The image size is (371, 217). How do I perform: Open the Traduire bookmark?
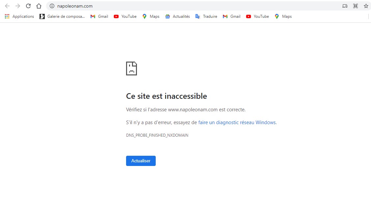(x=206, y=16)
